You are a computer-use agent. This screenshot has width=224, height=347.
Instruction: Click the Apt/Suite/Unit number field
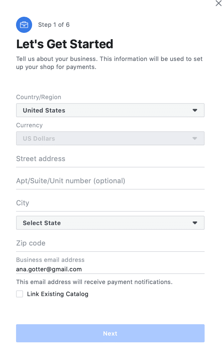coord(110,181)
